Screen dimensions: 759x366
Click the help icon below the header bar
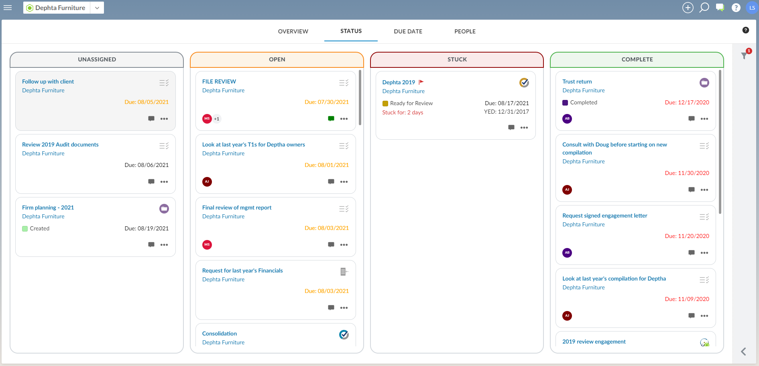click(x=745, y=30)
